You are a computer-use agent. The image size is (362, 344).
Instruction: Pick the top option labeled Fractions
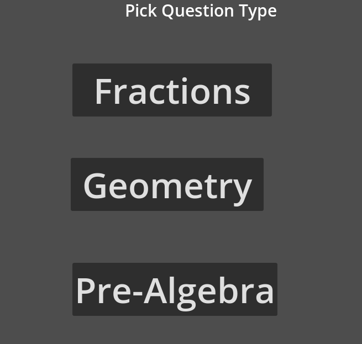[x=172, y=90]
